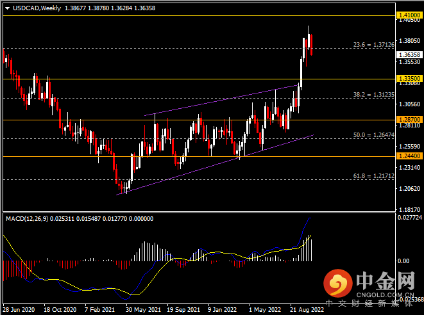Click the 19 Sep 2021 date label
This screenshot has width=424, height=315.
pos(183,310)
